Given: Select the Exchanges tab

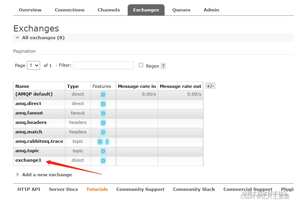Looking at the screenshot, I should point(146,10).
